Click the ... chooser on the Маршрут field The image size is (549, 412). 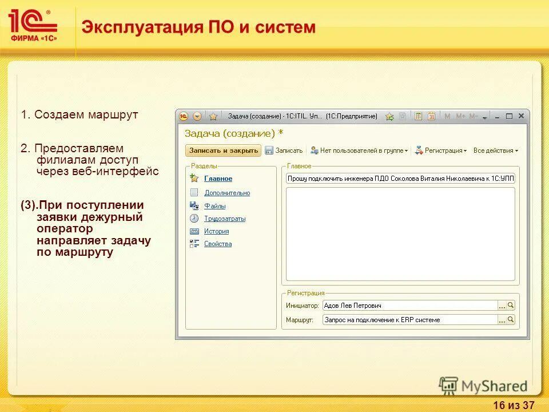(x=502, y=319)
